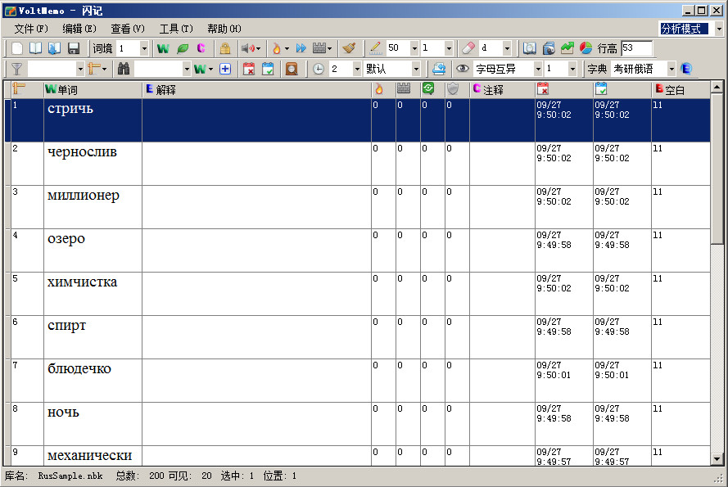Image resolution: width=728 pixels, height=487 pixels.
Task: Open the pie chart statistics icon
Action: (x=586, y=48)
